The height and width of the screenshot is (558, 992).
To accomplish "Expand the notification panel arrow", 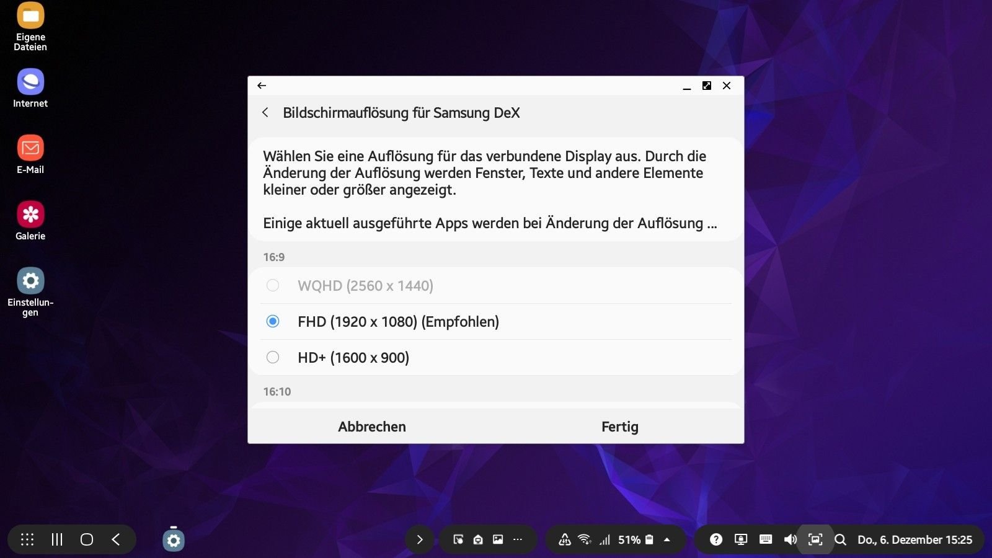I will [420, 539].
